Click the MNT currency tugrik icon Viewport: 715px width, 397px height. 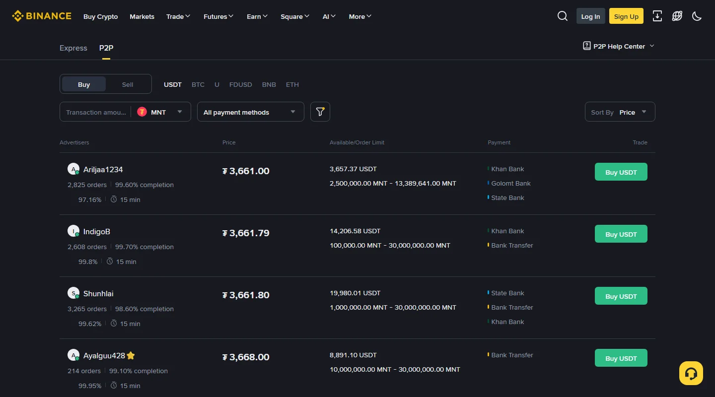pos(142,112)
